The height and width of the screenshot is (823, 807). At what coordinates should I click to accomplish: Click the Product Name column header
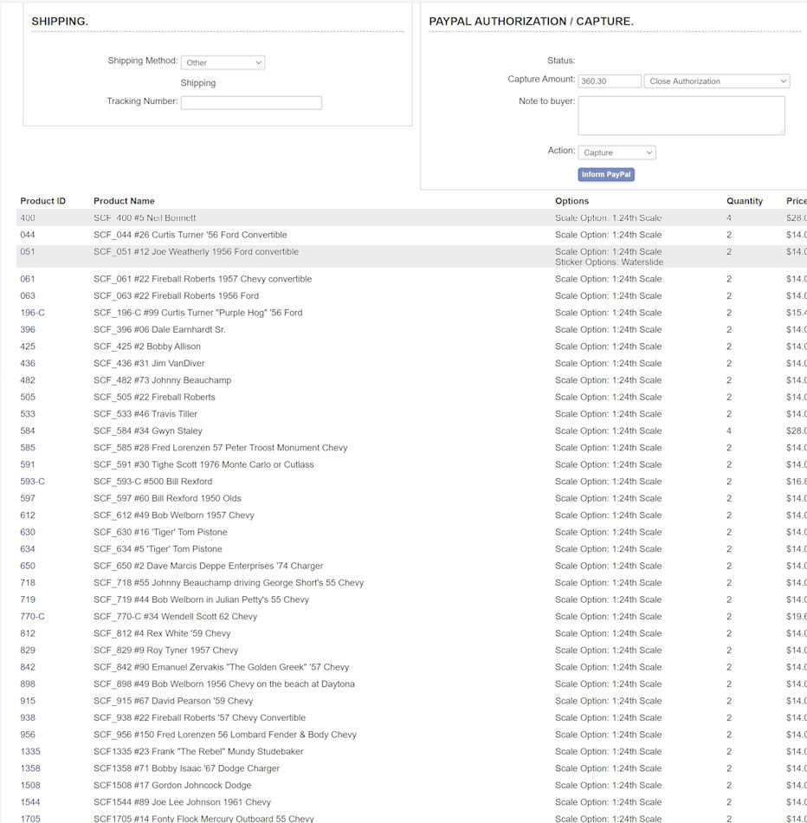pos(124,201)
